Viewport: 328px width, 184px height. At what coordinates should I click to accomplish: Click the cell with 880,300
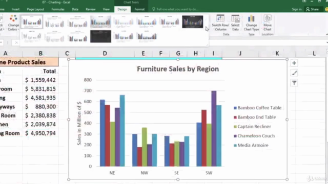click(40, 107)
